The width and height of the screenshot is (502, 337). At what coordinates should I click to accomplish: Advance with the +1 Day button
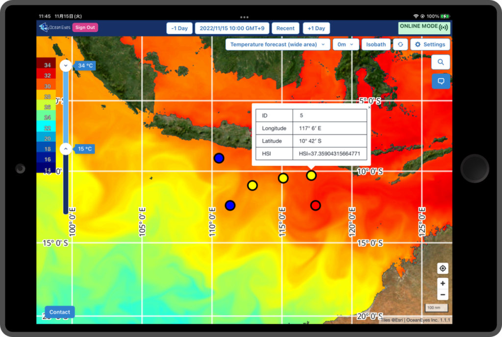tap(316, 28)
